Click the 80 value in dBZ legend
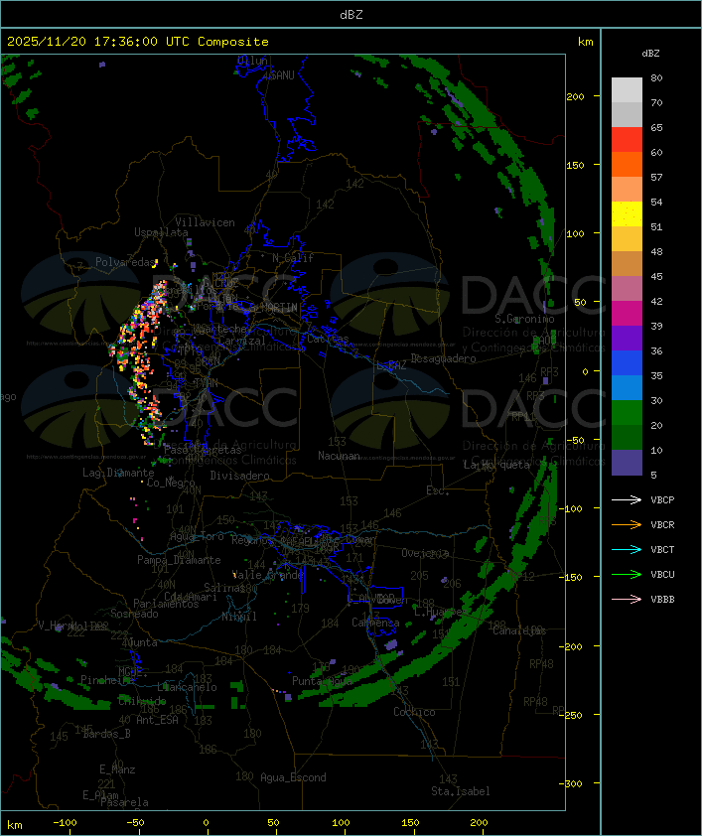The width and height of the screenshot is (702, 836). (656, 77)
